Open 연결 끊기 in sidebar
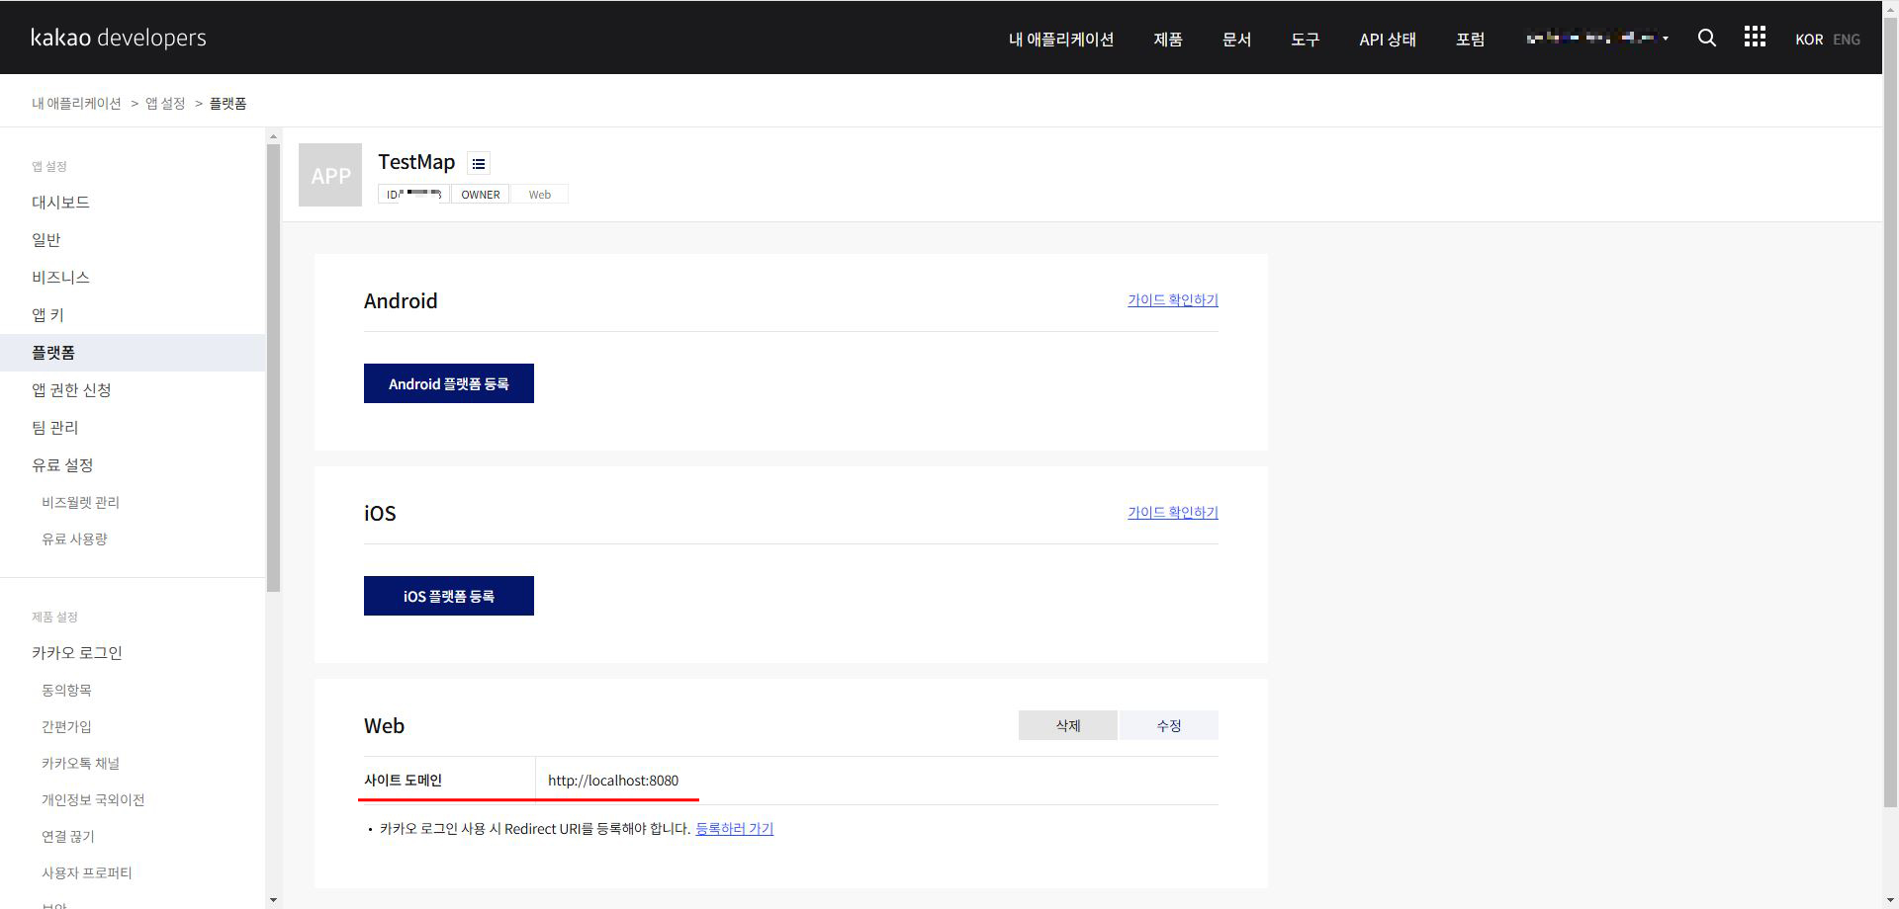Screen dimensions: 1899x909 [67, 836]
